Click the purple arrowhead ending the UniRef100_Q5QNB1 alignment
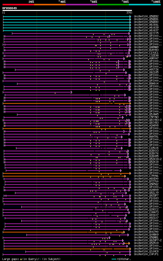 point(110,238)
